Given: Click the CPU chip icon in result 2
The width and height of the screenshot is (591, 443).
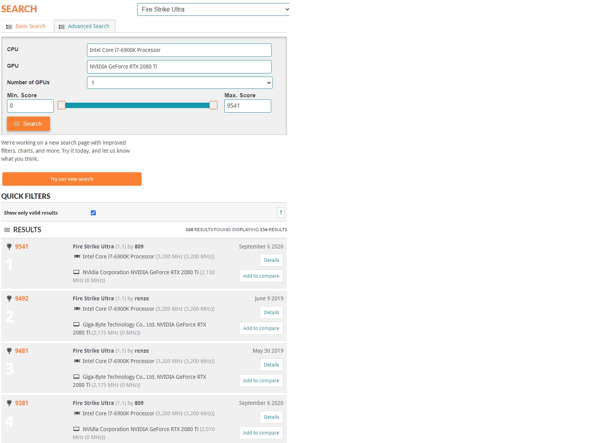Looking at the screenshot, I should [77, 309].
